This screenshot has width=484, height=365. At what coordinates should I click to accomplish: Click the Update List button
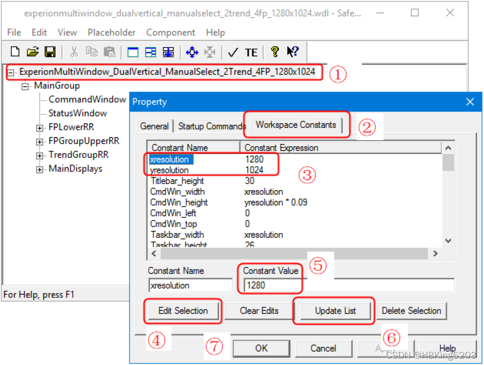(335, 311)
